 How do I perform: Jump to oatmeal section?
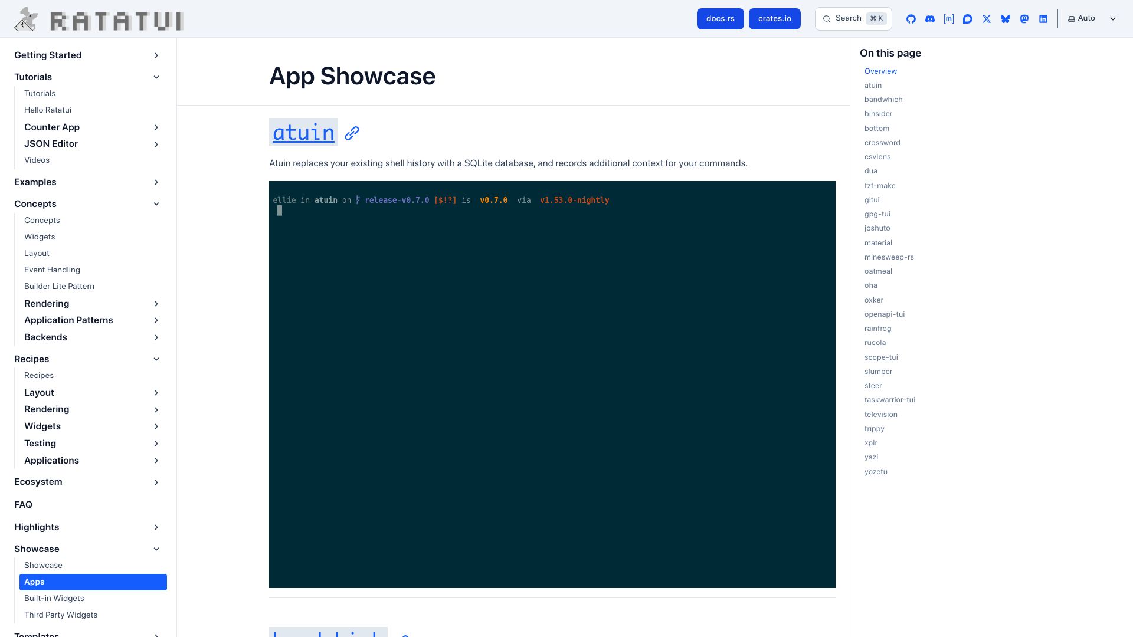(x=878, y=271)
